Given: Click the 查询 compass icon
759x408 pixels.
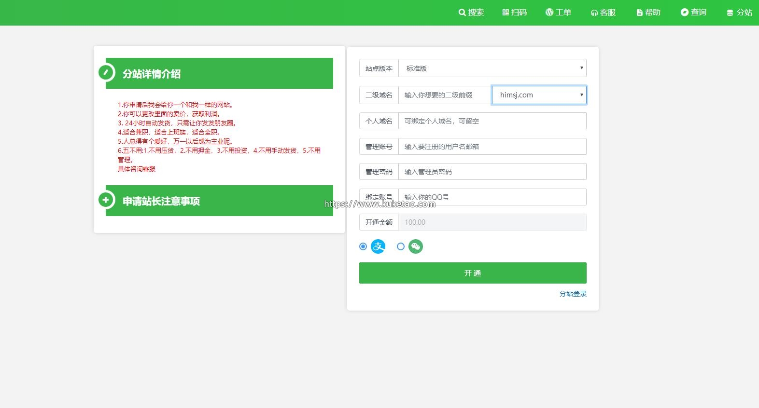Looking at the screenshot, I should 684,13.
